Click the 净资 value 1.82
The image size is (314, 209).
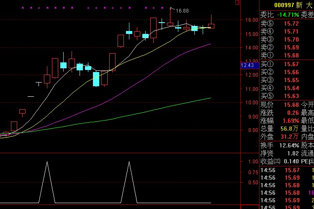point(293,153)
